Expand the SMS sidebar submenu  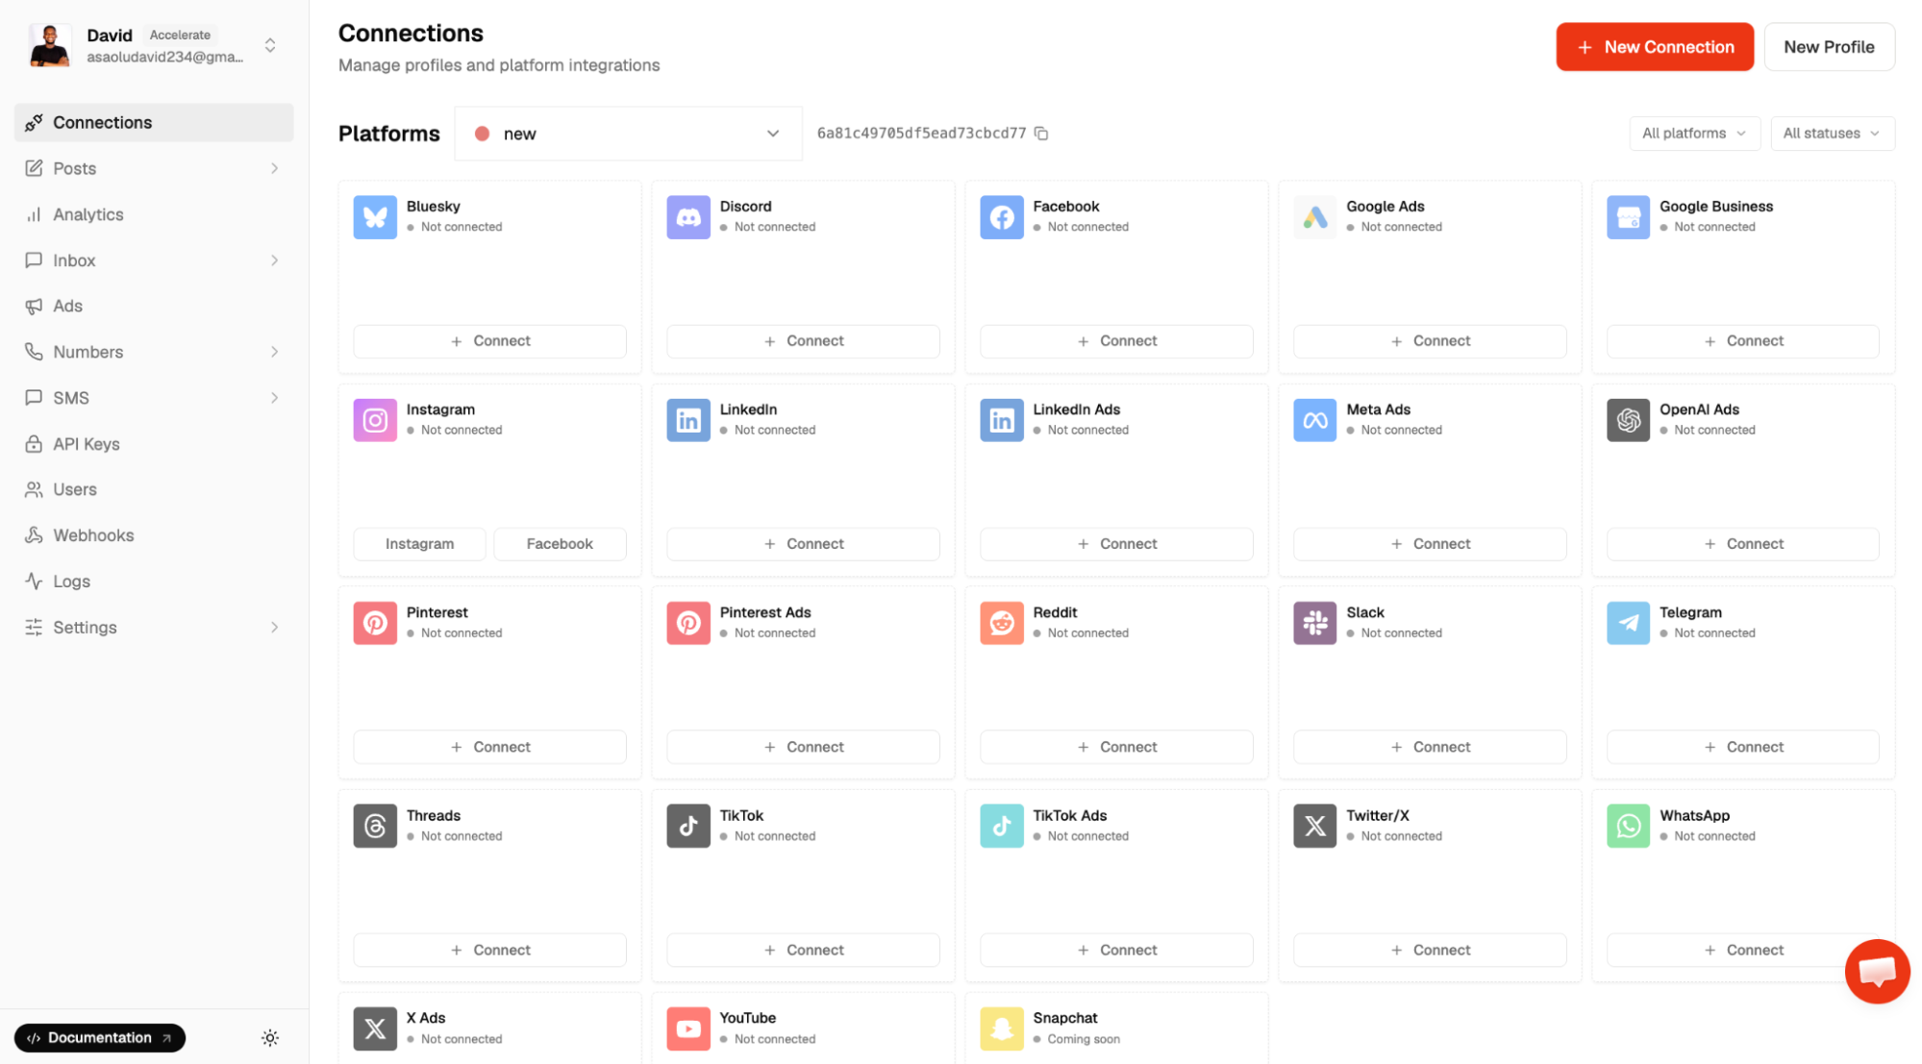(274, 398)
